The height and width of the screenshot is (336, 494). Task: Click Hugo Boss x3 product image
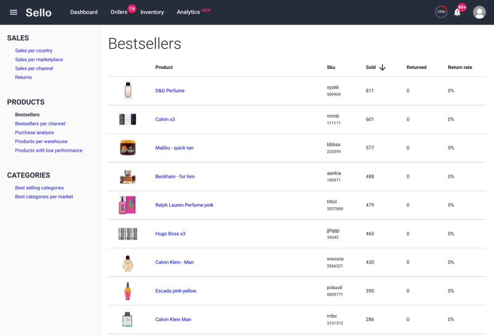(x=128, y=234)
